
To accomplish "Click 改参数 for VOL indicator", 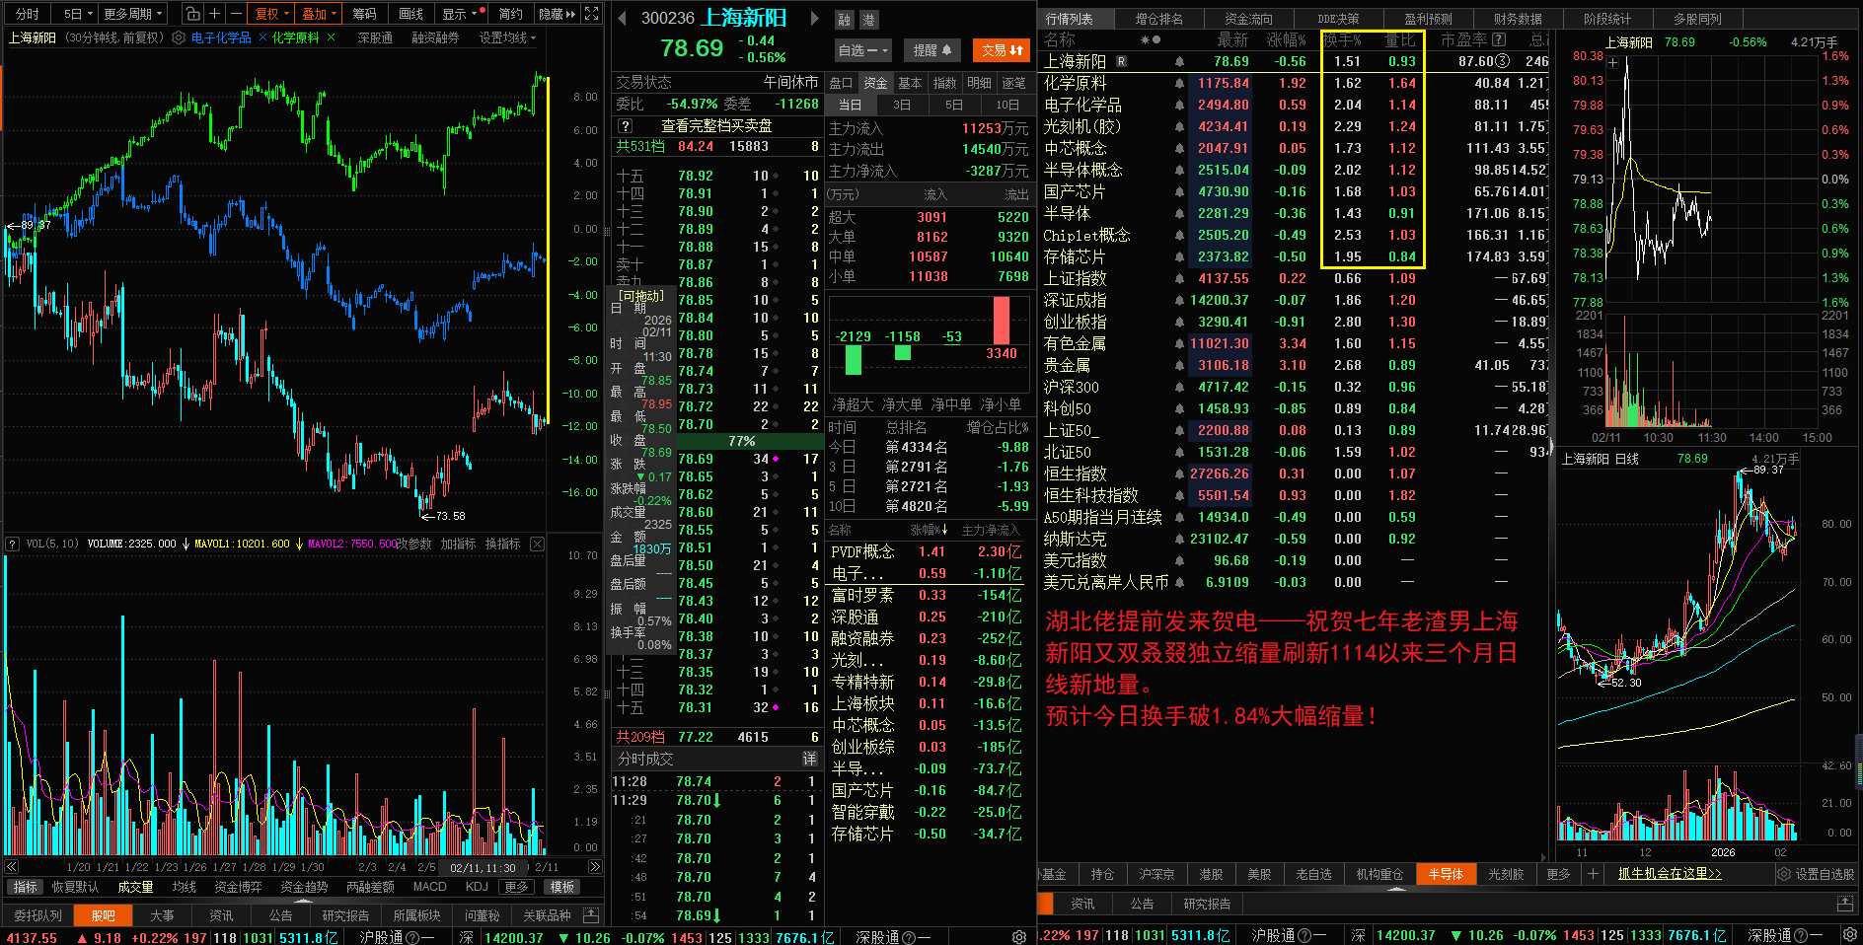I will (x=413, y=544).
